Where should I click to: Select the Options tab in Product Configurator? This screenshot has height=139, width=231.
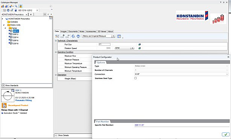[101, 62]
